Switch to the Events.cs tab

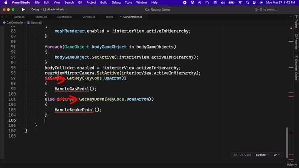[x=19, y=17]
